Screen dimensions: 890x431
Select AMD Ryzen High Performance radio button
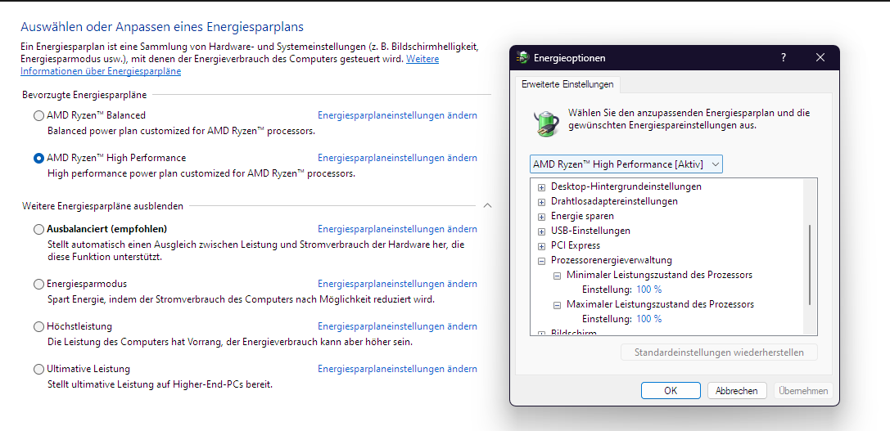[x=38, y=158]
